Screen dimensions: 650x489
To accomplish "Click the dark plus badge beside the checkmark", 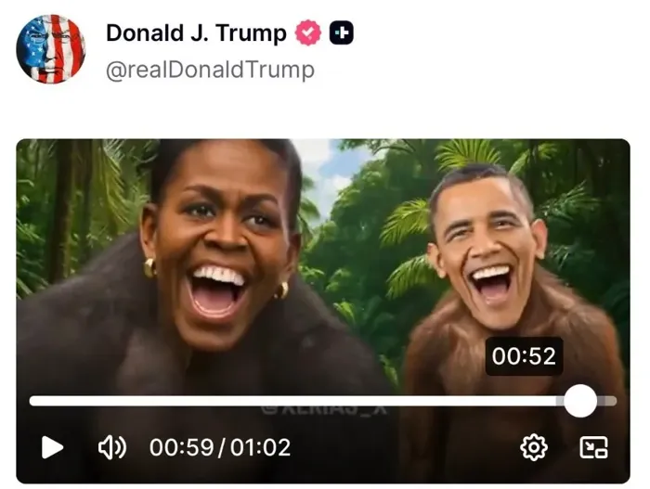I will click(342, 32).
